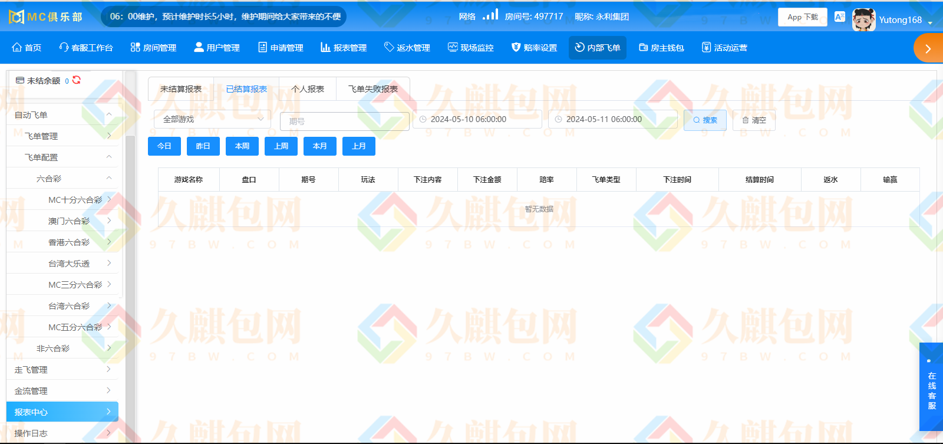The width and height of the screenshot is (943, 444).
Task: Expand 非六合彩 group
Action: tap(62, 348)
